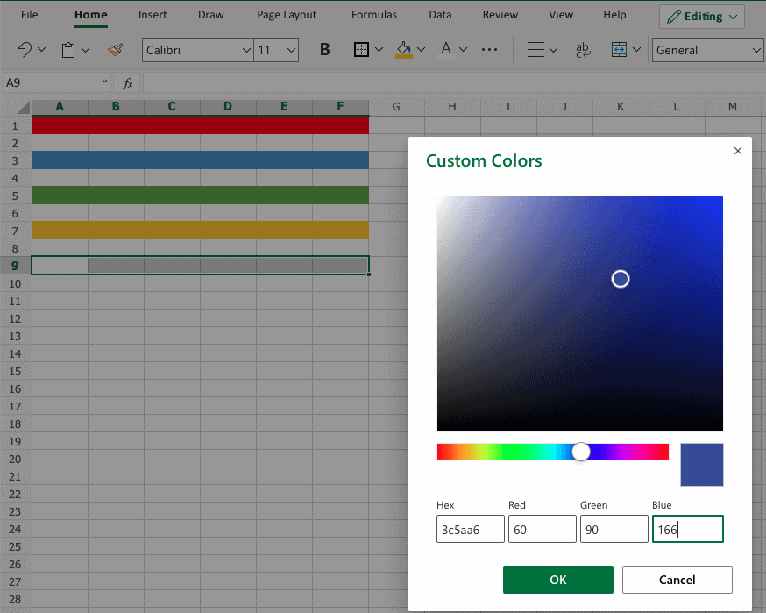Close the Custom Colors dialog with X
Viewport: 766px width, 613px height.
coord(737,151)
